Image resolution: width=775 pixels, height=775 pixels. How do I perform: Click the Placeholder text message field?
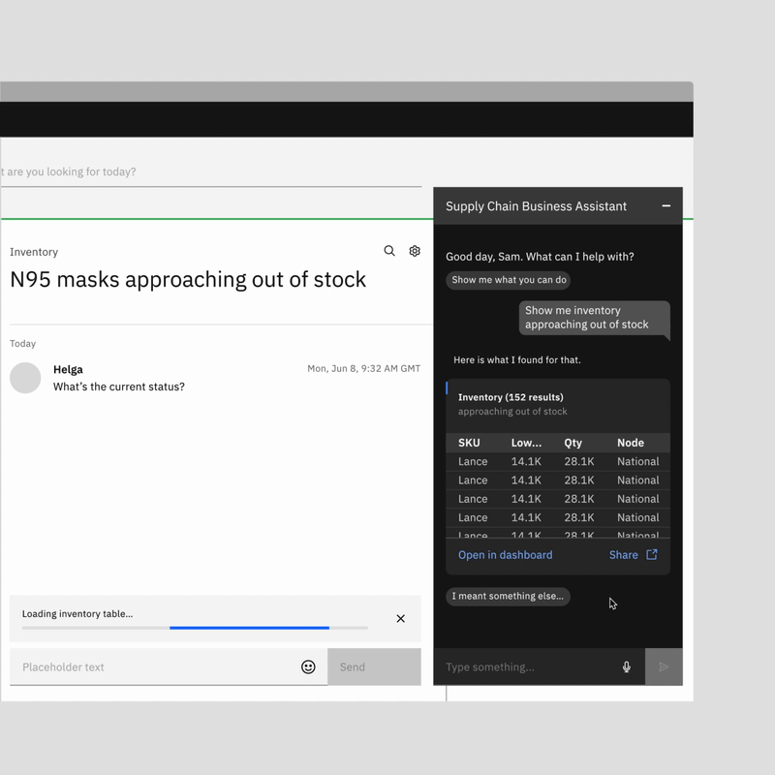pos(169,666)
